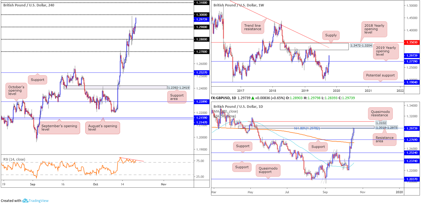Click the 'Jul' label on daily time axis
The width and height of the screenshot is (421, 205).
coord(287,192)
